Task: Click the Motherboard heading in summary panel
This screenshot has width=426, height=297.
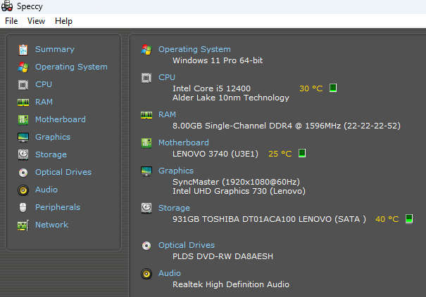Action: pyautogui.click(x=184, y=143)
